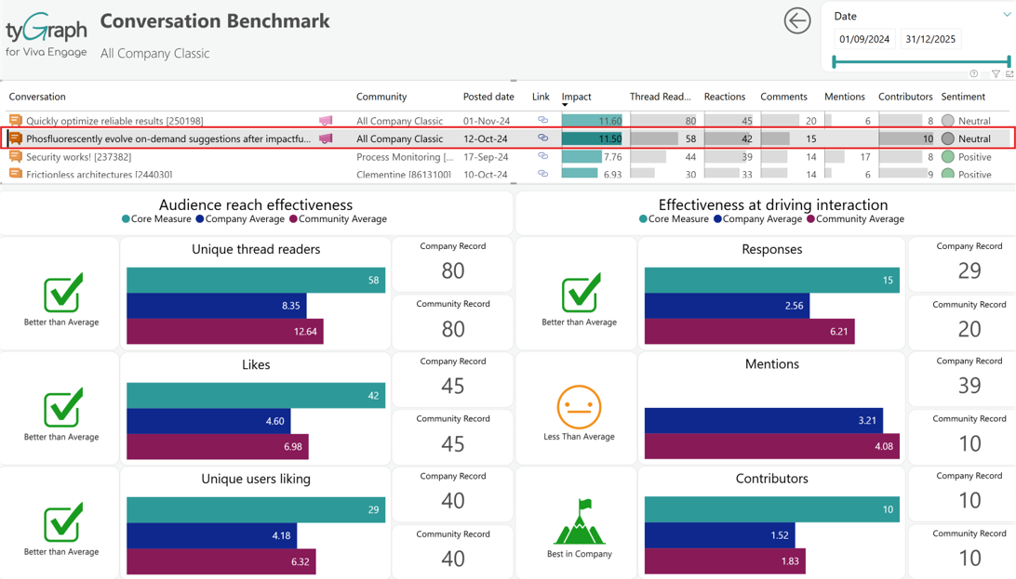This screenshot has height=579, width=1016.
Task: Sort table by the Impact column
Action: [x=576, y=97]
